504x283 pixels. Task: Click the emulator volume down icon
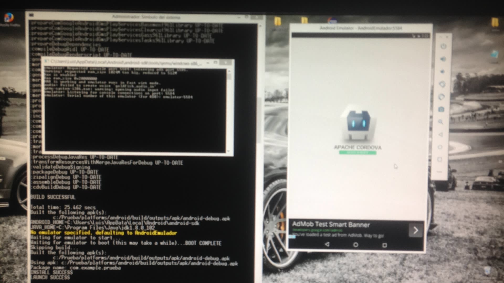click(x=442, y=72)
